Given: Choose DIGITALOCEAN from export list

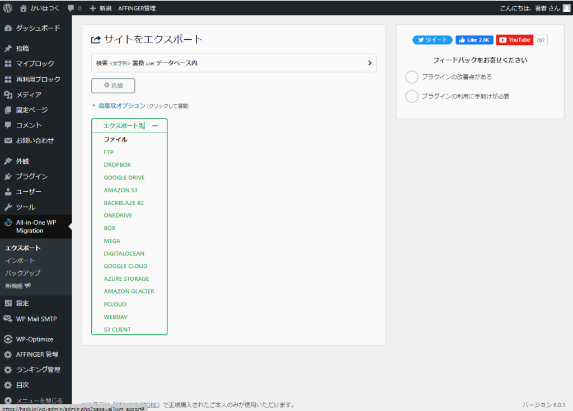Looking at the screenshot, I should pyautogui.click(x=124, y=253).
